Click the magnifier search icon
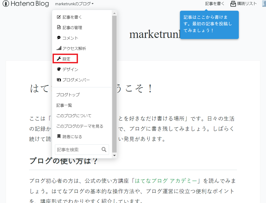 click(x=104, y=150)
